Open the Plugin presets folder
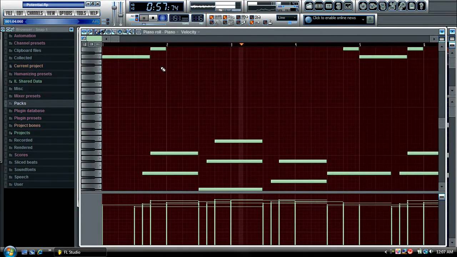 (28, 118)
